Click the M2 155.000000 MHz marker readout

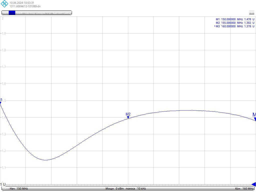pos(235,23)
